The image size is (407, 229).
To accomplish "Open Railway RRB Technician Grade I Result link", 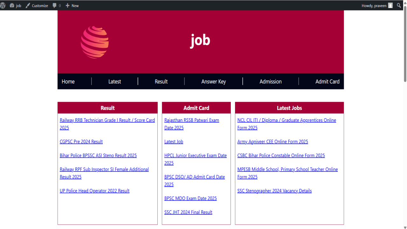I will (x=107, y=124).
